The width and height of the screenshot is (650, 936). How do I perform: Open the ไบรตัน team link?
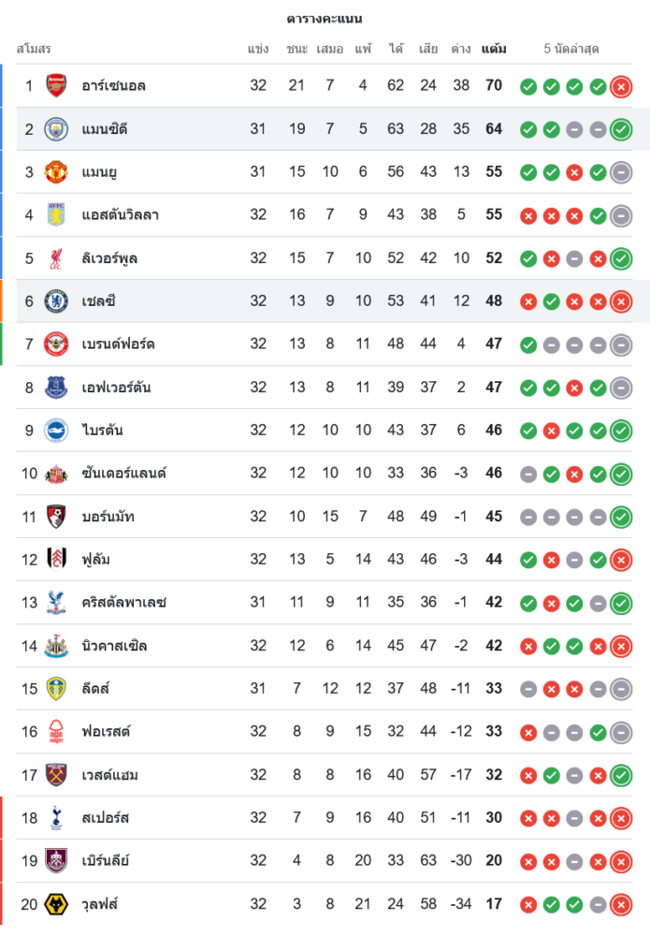pyautogui.click(x=102, y=431)
